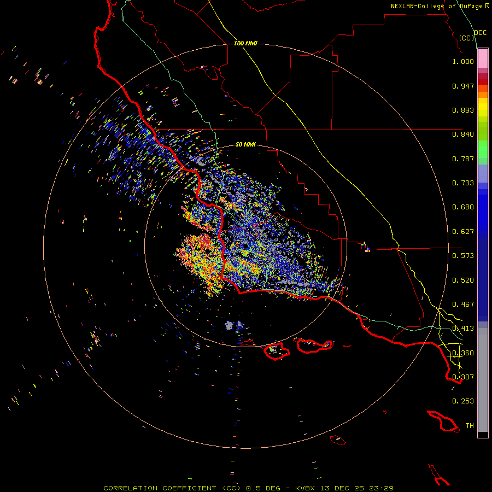Click the 0.520 legend value
The height and width of the screenshot is (492, 492).
463,280
